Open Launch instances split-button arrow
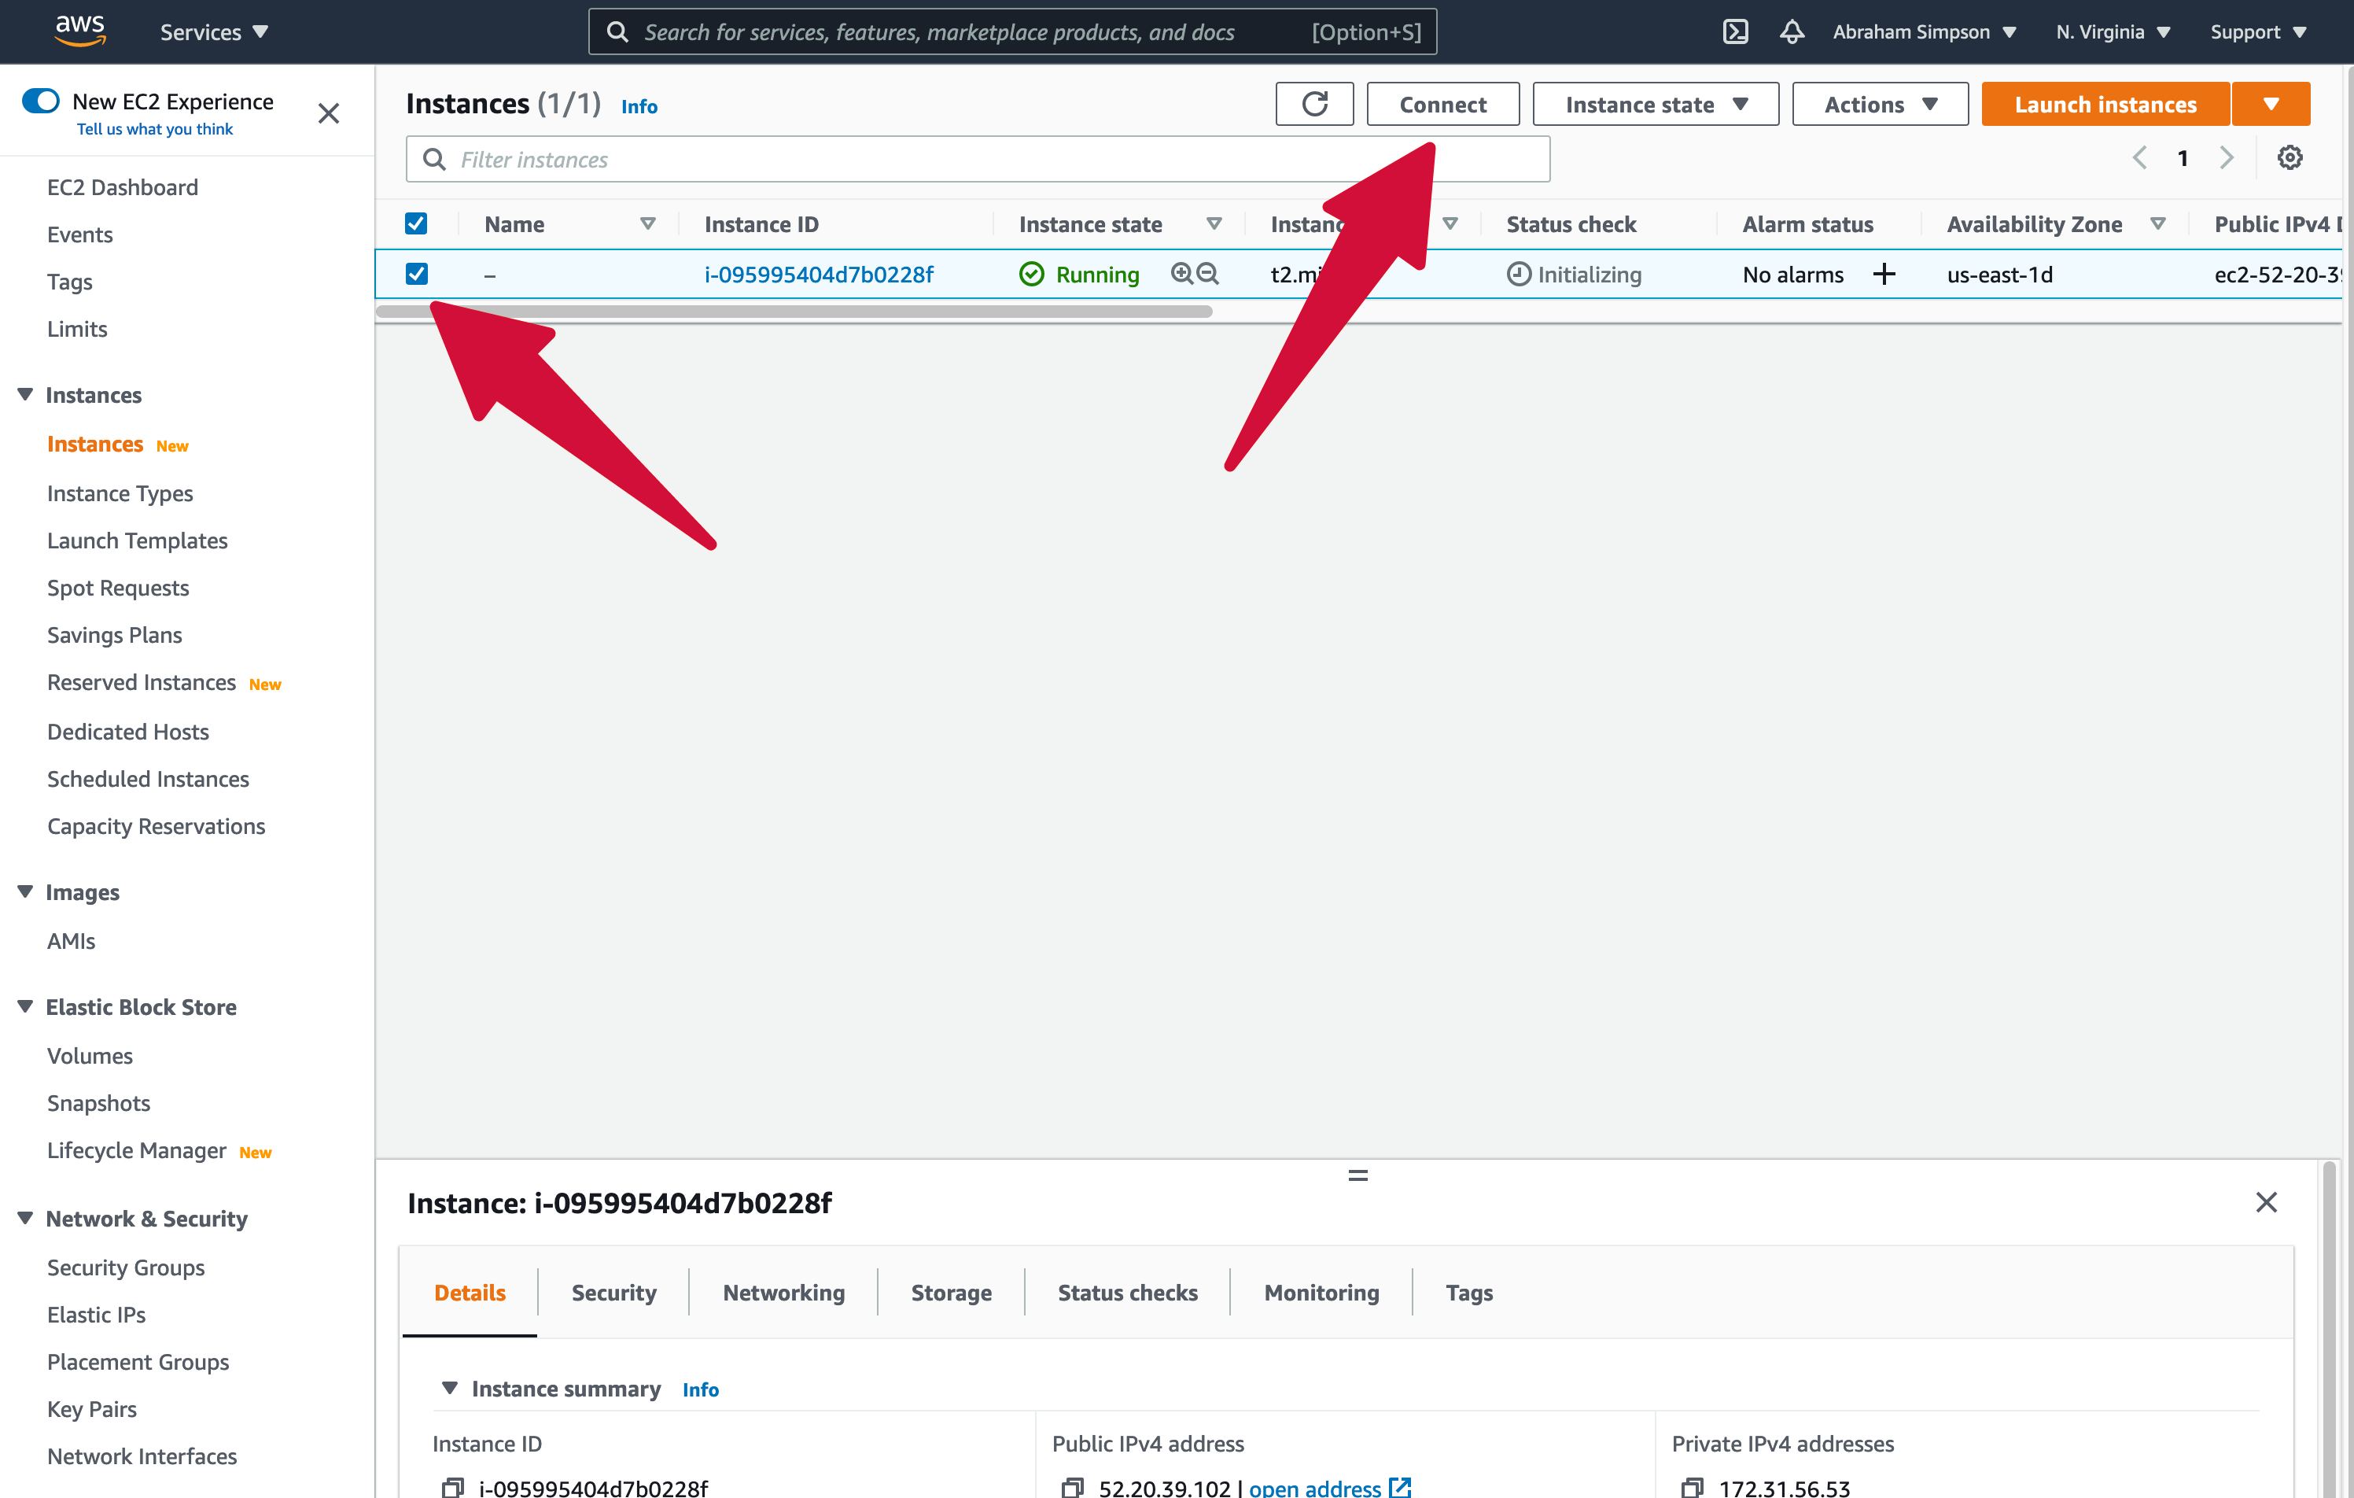 pos(2270,104)
